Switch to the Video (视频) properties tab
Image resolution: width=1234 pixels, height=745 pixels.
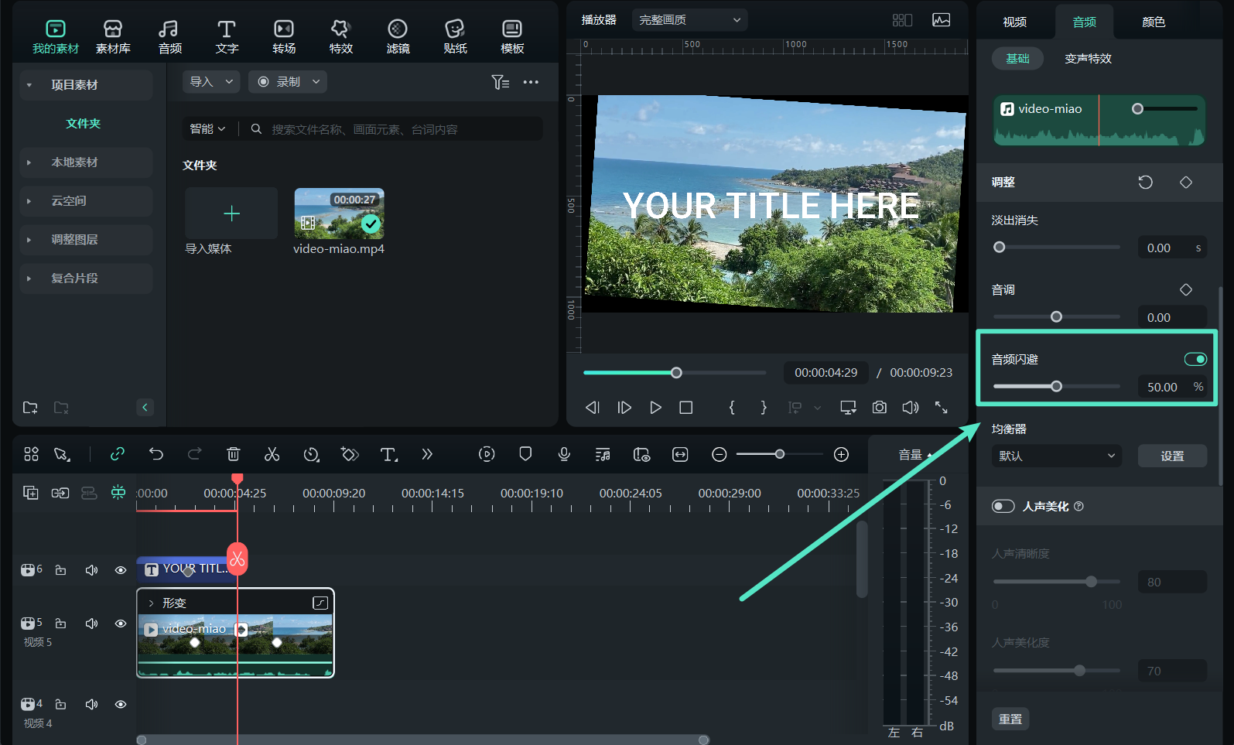[1014, 22]
